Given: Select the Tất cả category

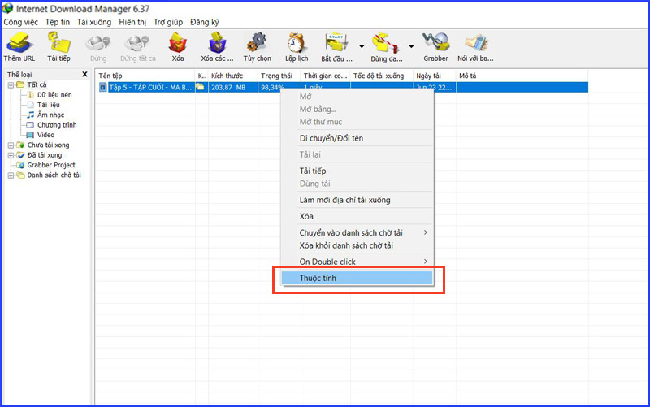Looking at the screenshot, I should click(x=37, y=85).
